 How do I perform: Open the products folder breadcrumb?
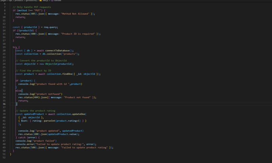19,1
